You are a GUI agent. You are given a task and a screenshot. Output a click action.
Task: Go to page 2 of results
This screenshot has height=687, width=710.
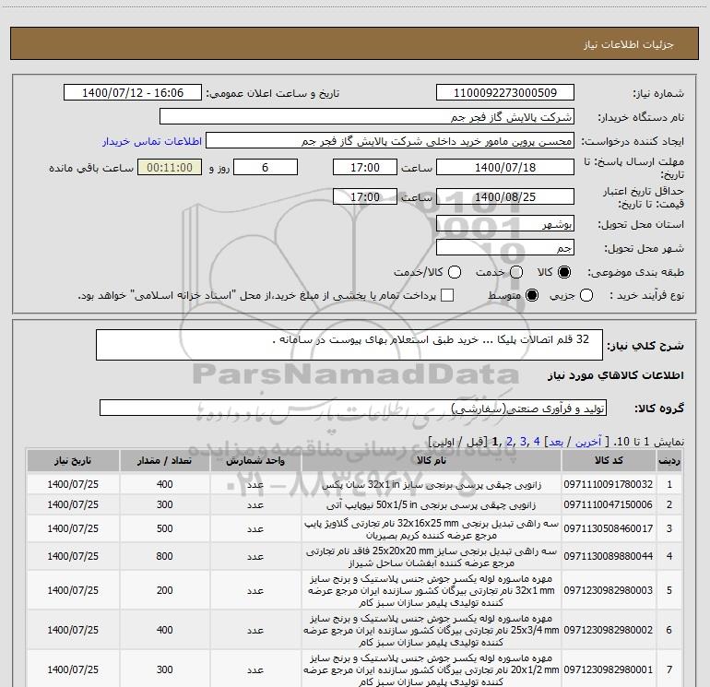tap(509, 442)
